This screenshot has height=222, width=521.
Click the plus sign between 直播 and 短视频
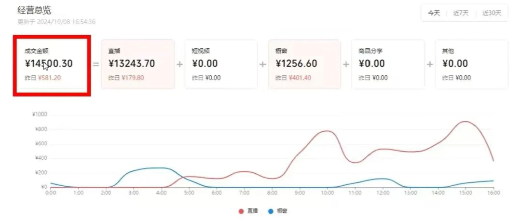pos(180,64)
